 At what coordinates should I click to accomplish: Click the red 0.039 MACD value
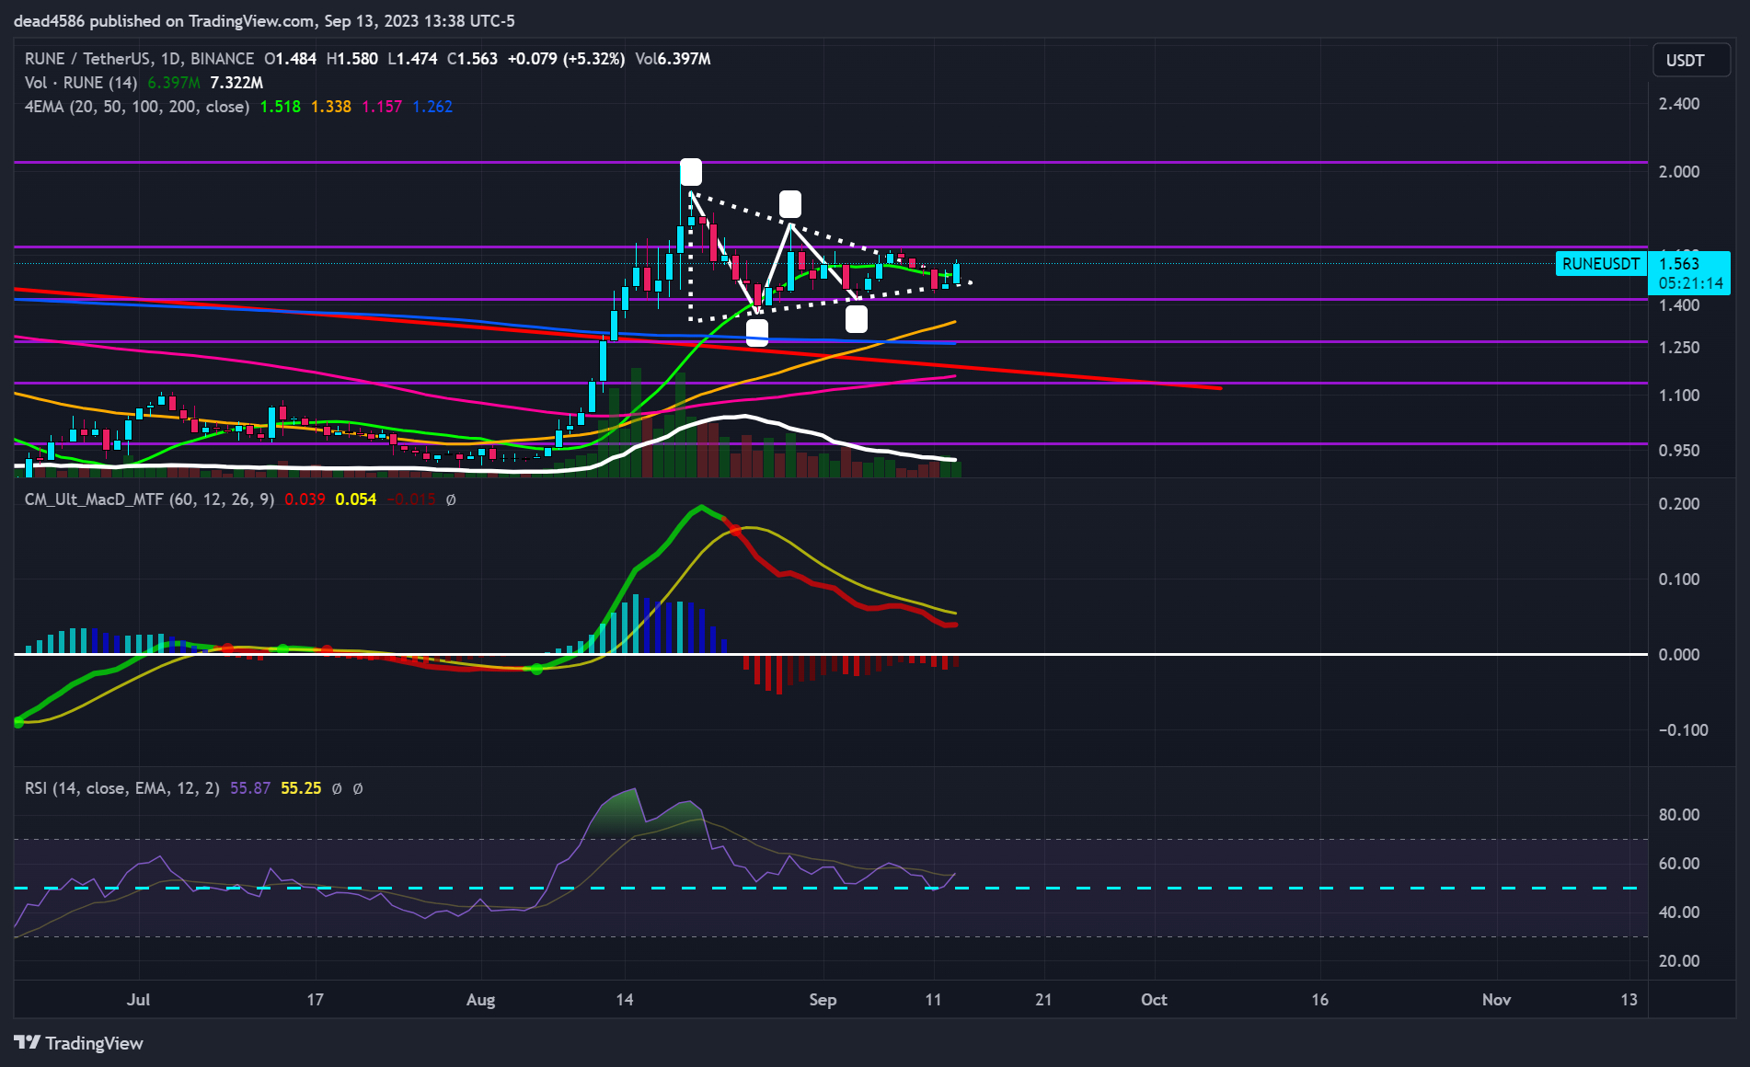(x=305, y=499)
